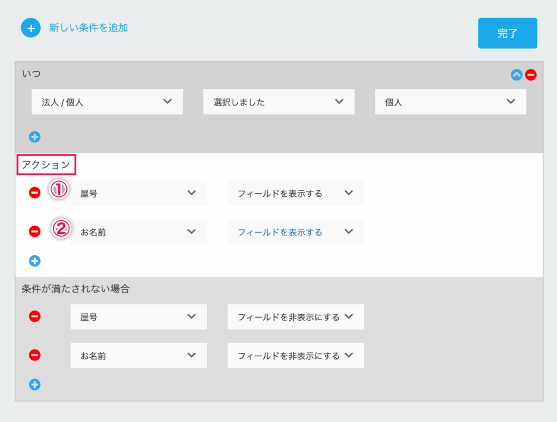Click the 新しい条件を追加 link text
Screen dimensions: 557x422
(x=89, y=28)
